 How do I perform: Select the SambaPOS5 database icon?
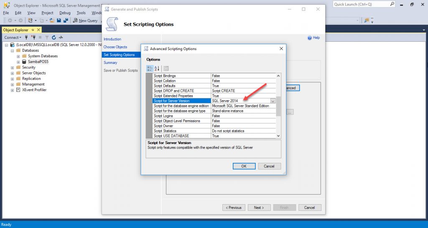pos(24,62)
